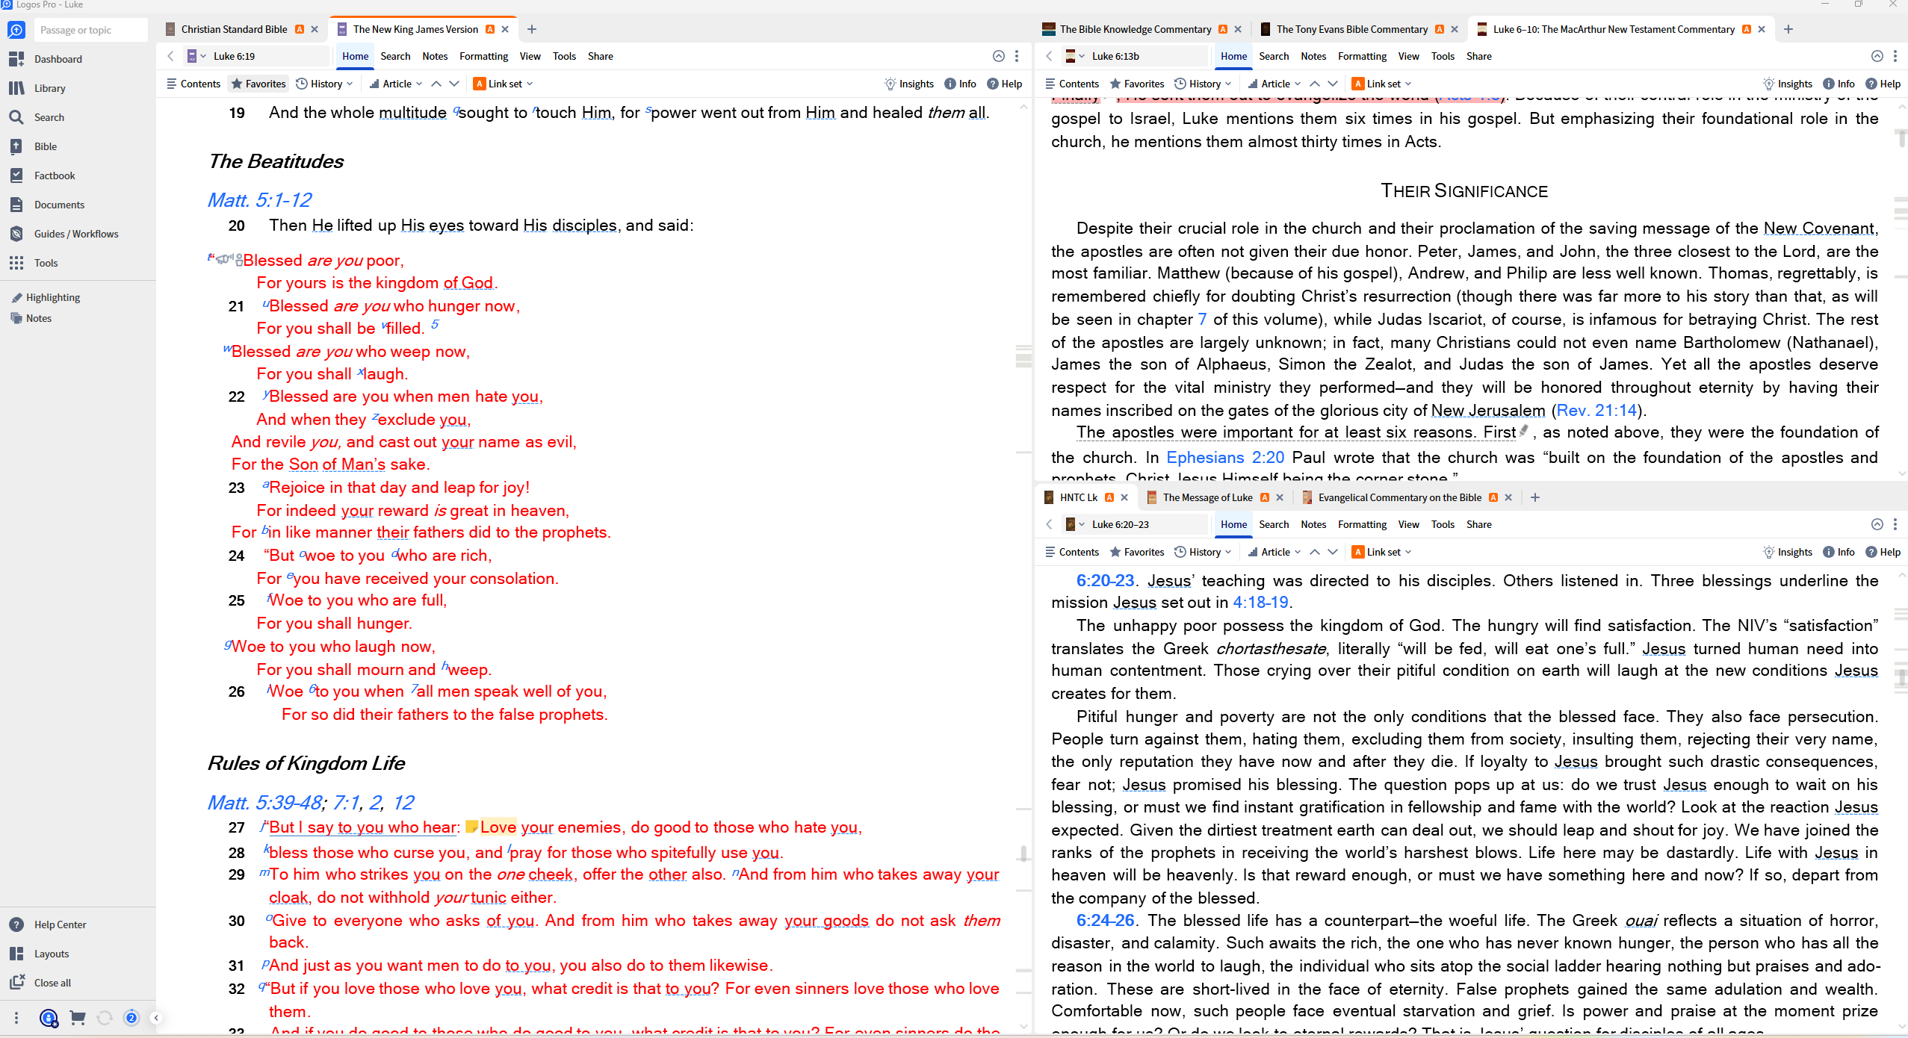Toggle Favorites in the NKJV panel
Image resolution: width=1908 pixels, height=1038 pixels.
pyautogui.click(x=258, y=84)
